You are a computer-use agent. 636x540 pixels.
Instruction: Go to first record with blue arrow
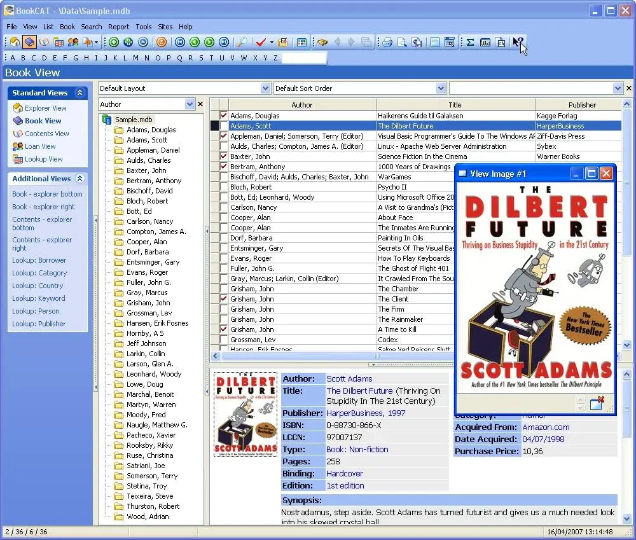pos(180,42)
